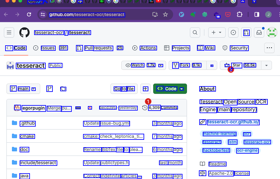Open the global pull requests icon in header

pyautogui.click(x=247, y=32)
